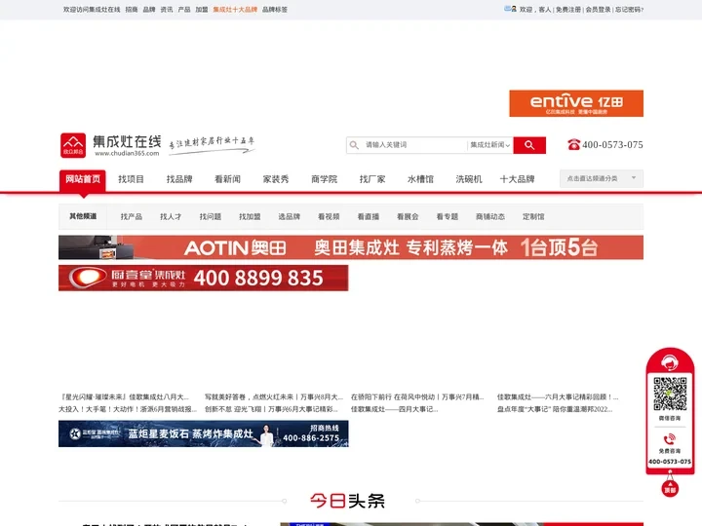Viewport: 702px width, 526px height.
Task: Go to 找人才 sub-channel
Action: tap(171, 216)
